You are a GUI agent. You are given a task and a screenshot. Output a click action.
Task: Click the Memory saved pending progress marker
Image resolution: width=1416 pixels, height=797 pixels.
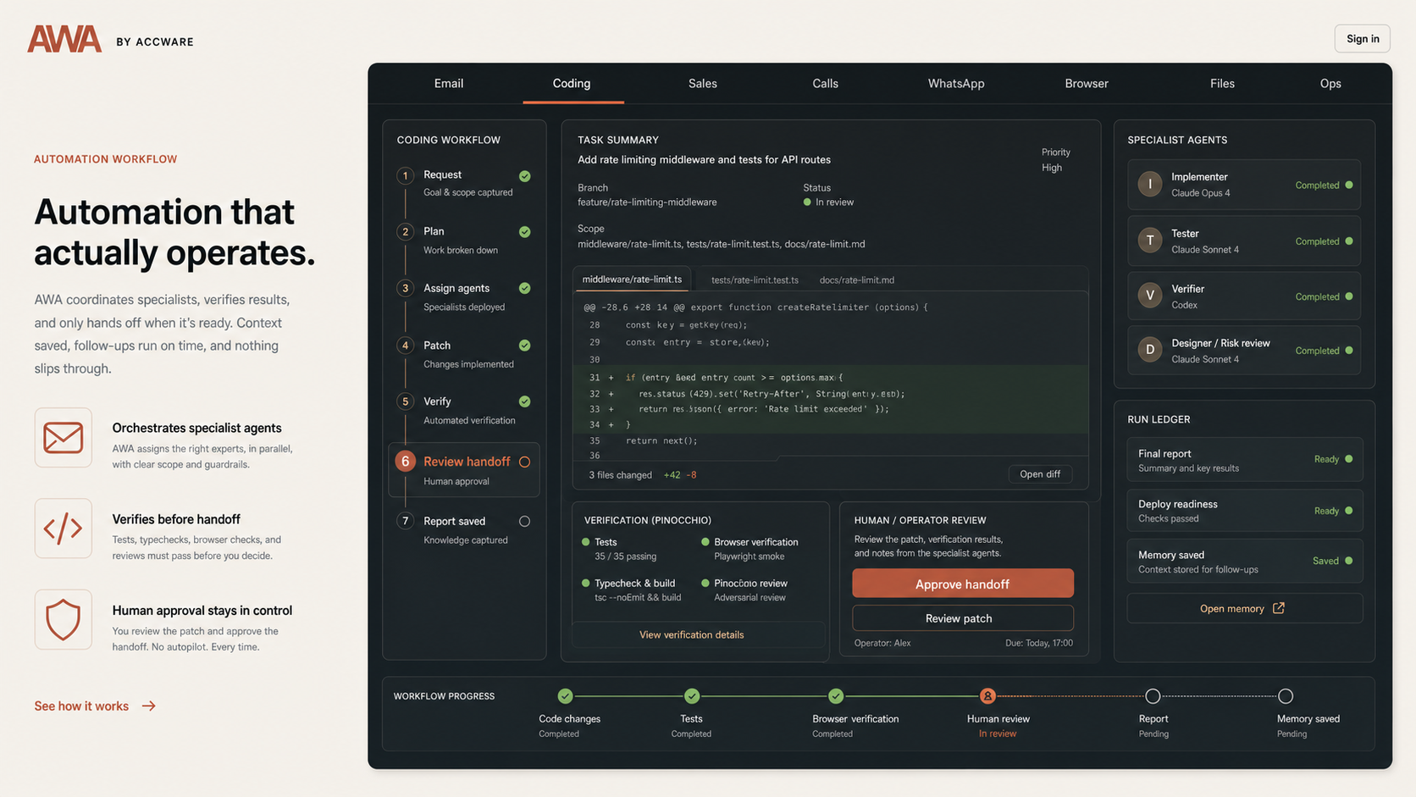[1286, 696]
